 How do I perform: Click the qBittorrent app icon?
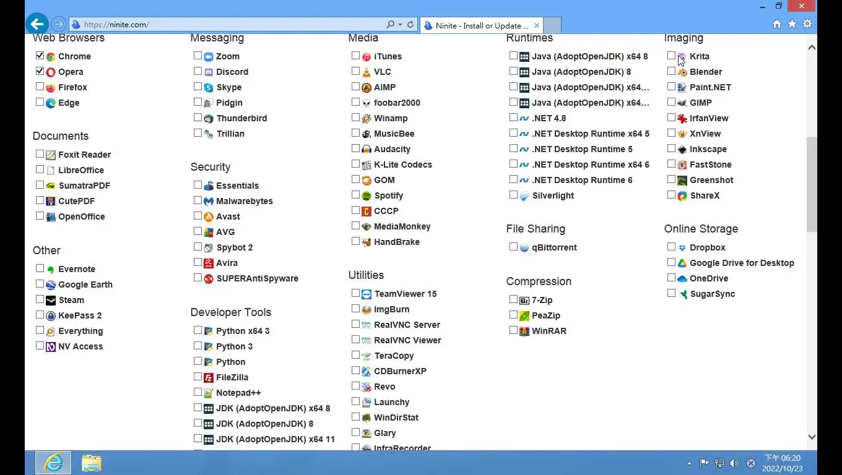[x=524, y=247]
